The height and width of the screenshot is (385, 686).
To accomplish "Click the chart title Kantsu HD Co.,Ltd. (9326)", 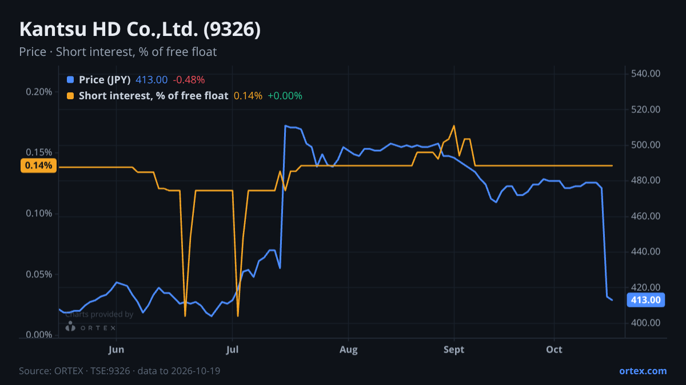I will [140, 30].
